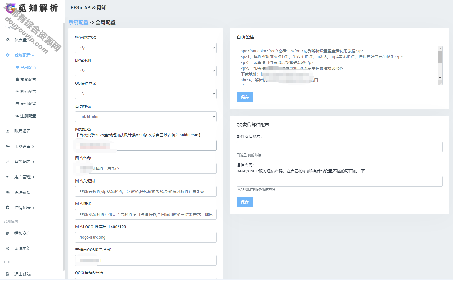Screen dimensions: 453x281
Task: Click the store icon beside 模板商店
Action: (8, 233)
